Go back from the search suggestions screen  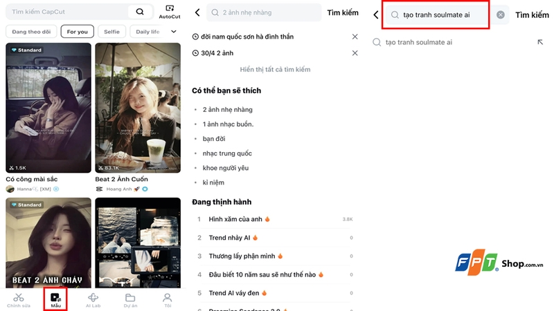point(197,12)
